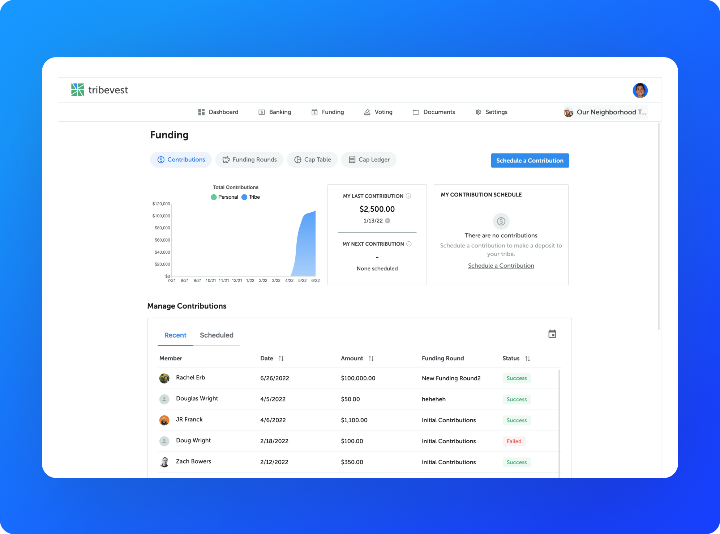This screenshot has width=720, height=534.
Task: Select the JR Franck member name
Action: (x=189, y=420)
